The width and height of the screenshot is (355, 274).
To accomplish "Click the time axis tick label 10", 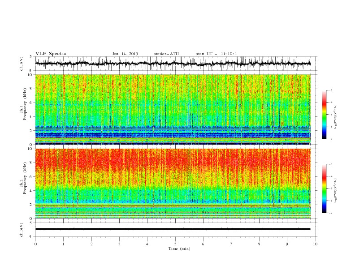I will (315, 244).
